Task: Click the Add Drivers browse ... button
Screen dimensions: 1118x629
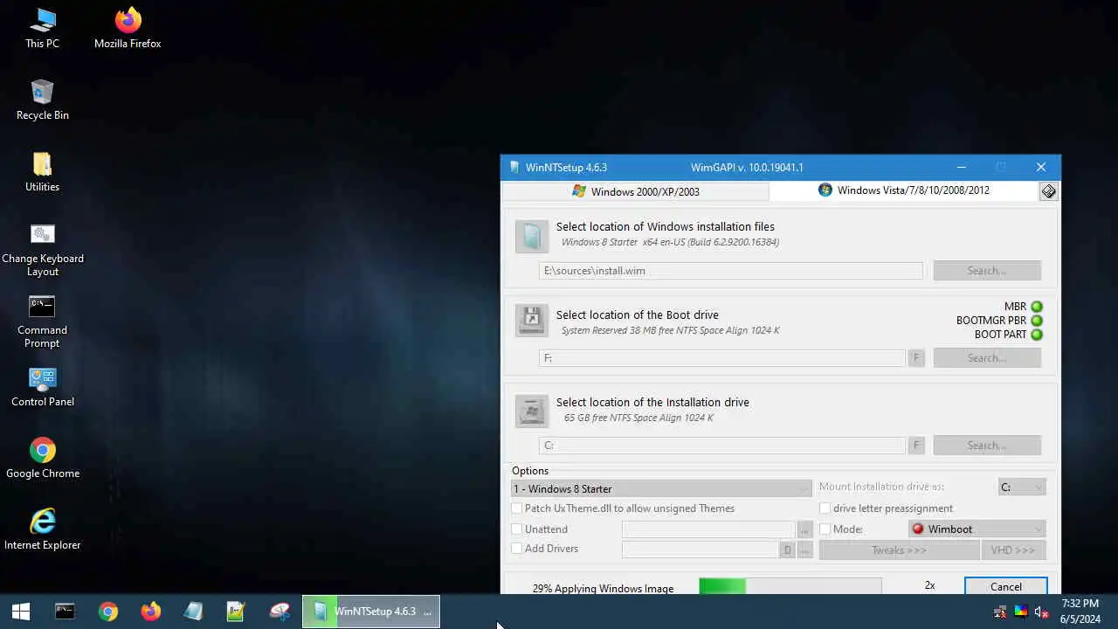Action: (804, 550)
